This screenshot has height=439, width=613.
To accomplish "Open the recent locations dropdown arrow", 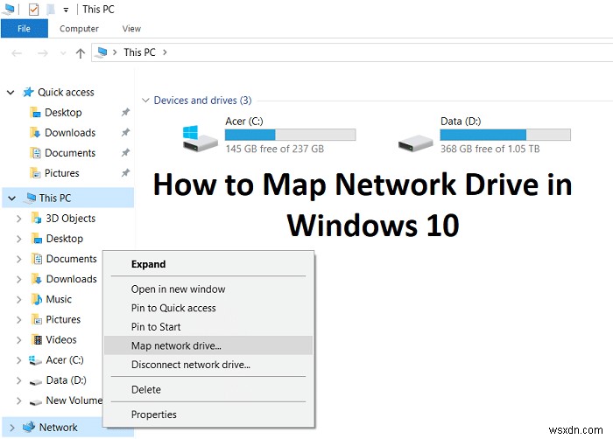I will (x=63, y=53).
